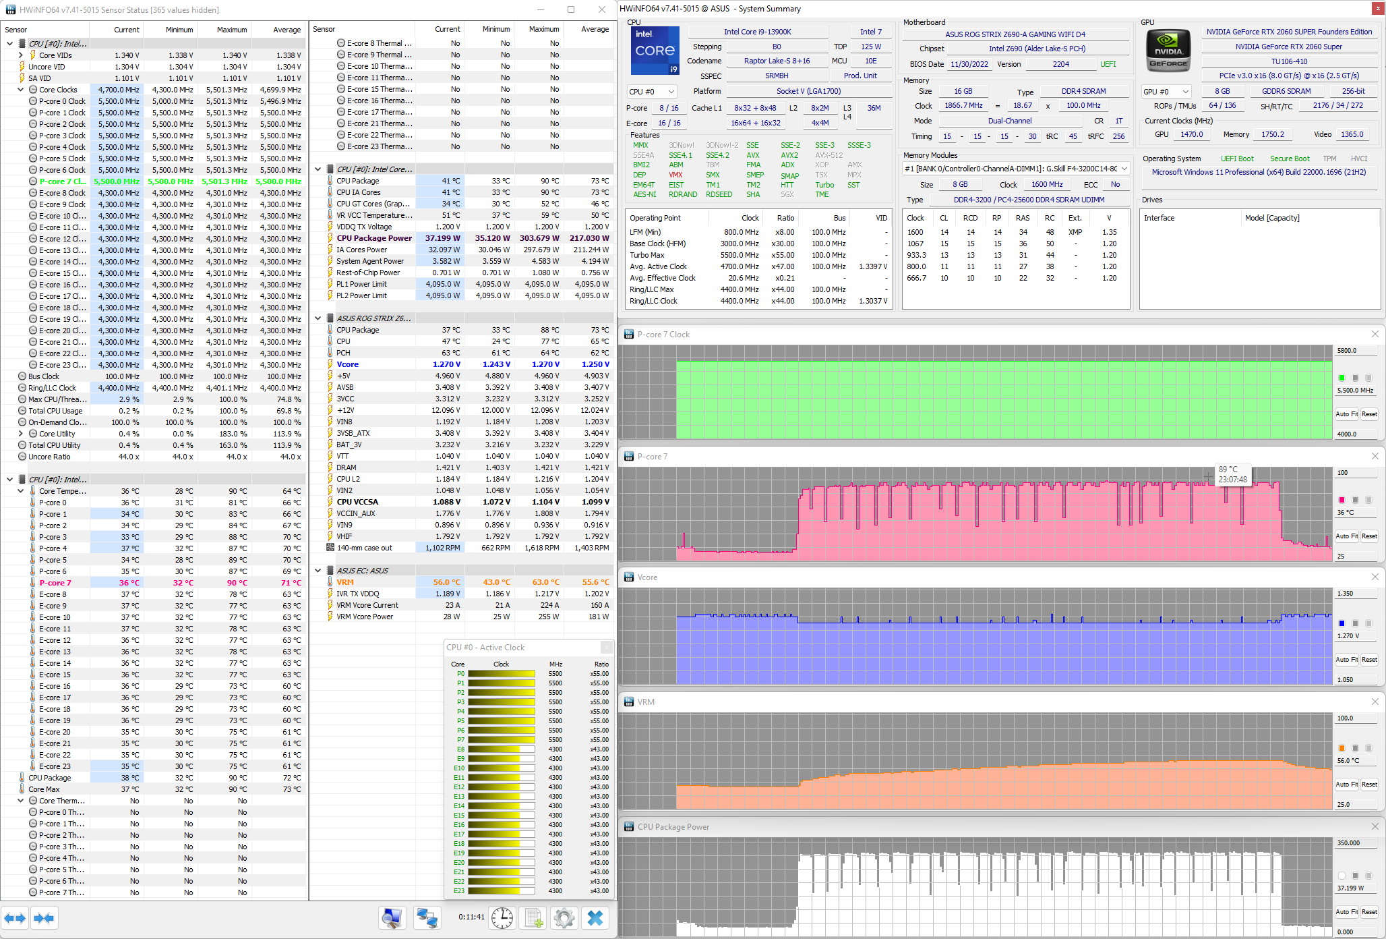Collapse the ASUS EC: ASUS sensor group

pos(318,571)
